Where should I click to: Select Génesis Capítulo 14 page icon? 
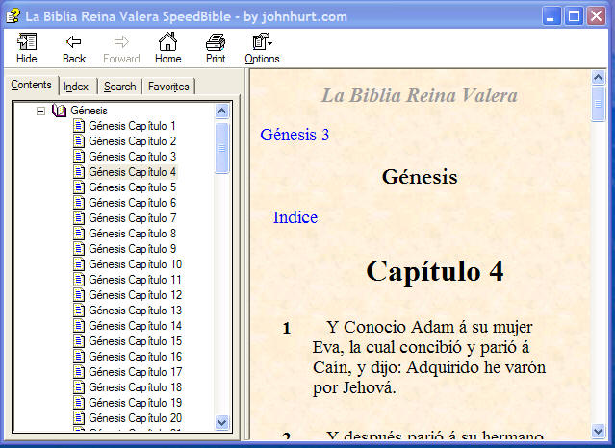[x=79, y=326]
